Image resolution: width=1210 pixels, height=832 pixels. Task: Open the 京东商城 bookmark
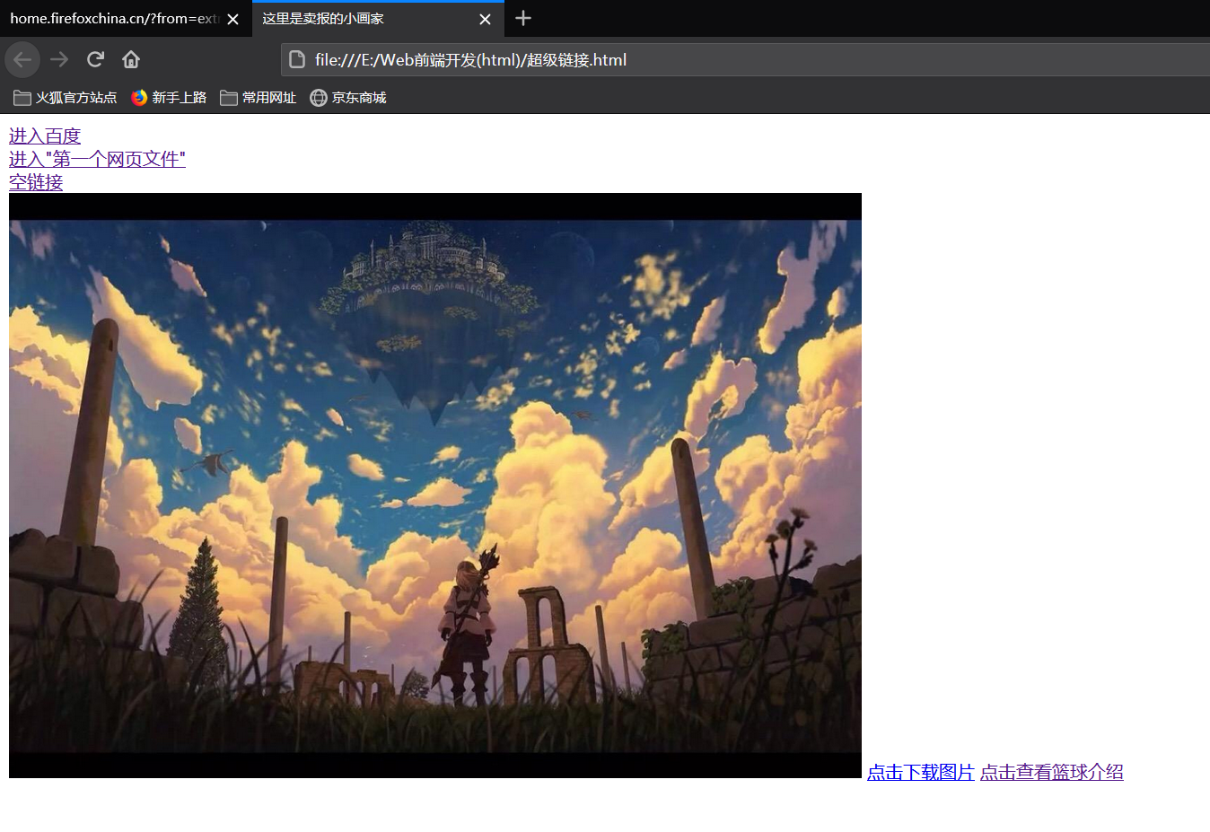pyautogui.click(x=348, y=98)
